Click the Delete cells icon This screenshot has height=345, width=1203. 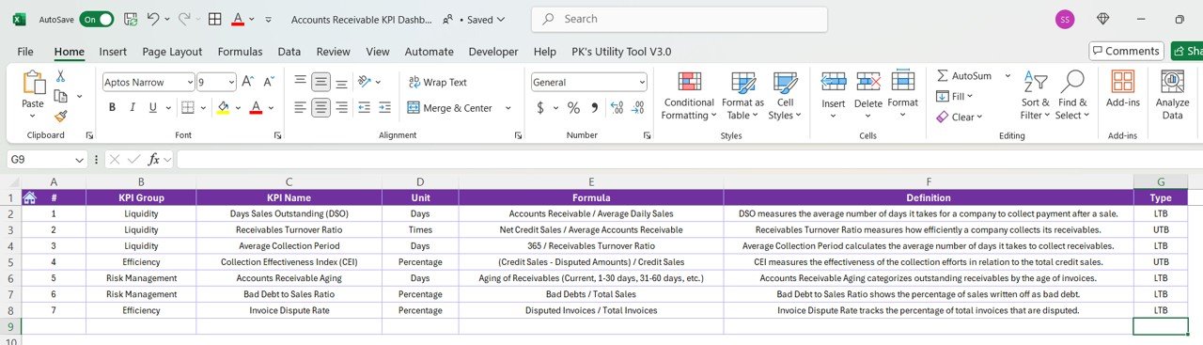[868, 82]
